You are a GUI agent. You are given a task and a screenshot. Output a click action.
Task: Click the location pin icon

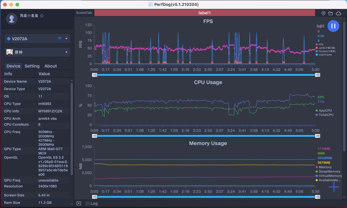323,13
